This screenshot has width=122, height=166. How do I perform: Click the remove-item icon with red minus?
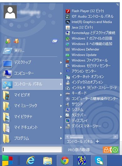(x=16, y=41)
